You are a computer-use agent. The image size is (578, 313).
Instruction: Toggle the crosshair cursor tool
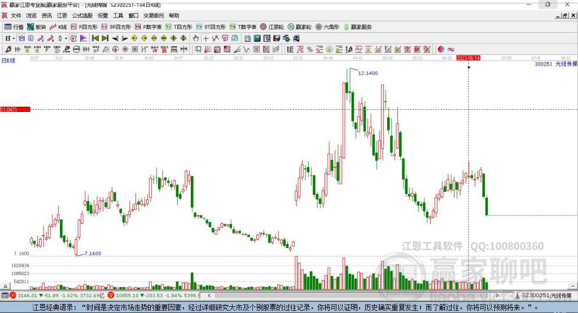[205, 38]
